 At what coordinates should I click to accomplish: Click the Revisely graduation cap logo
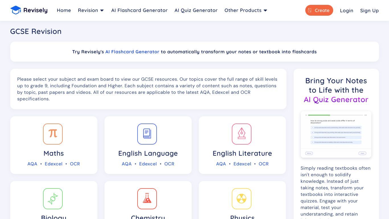point(16,10)
